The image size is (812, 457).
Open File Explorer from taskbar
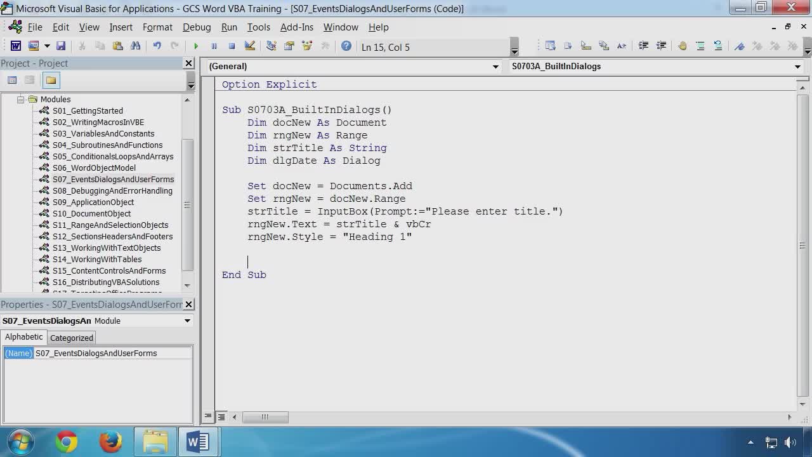coord(155,442)
